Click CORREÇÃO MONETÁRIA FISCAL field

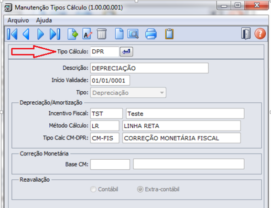pyautogui.click(x=182, y=138)
